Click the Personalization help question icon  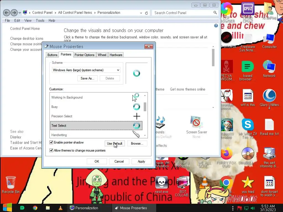pyautogui.click(x=216, y=26)
